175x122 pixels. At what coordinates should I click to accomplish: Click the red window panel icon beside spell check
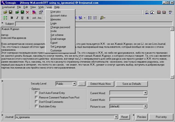(x=164, y=12)
